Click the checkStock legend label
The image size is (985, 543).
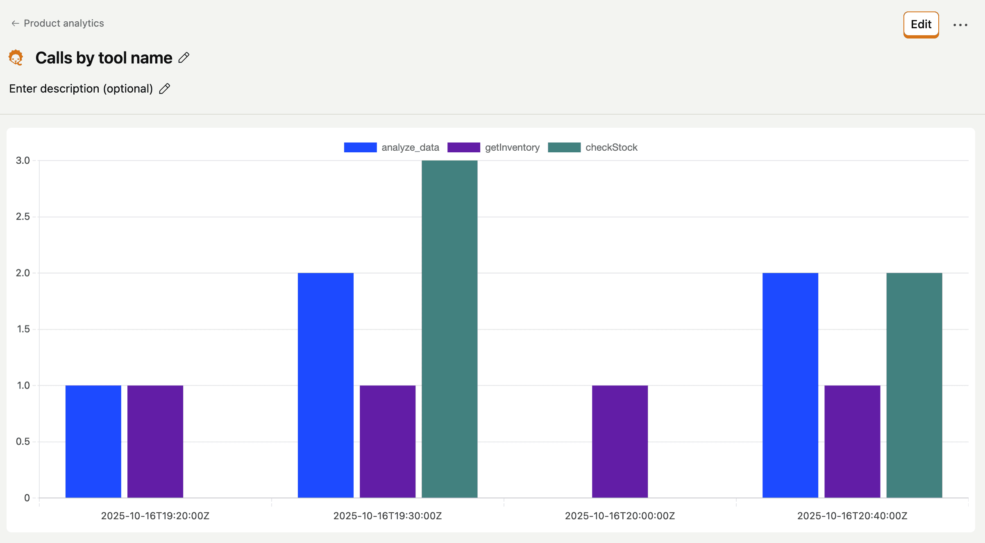(611, 147)
